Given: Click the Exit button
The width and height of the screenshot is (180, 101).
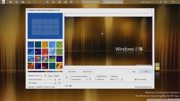Looking at the screenshot, I should (146, 72).
